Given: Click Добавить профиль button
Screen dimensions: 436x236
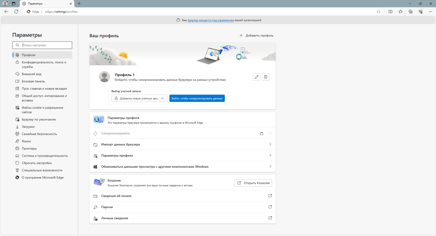Looking at the screenshot, I should [x=256, y=35].
